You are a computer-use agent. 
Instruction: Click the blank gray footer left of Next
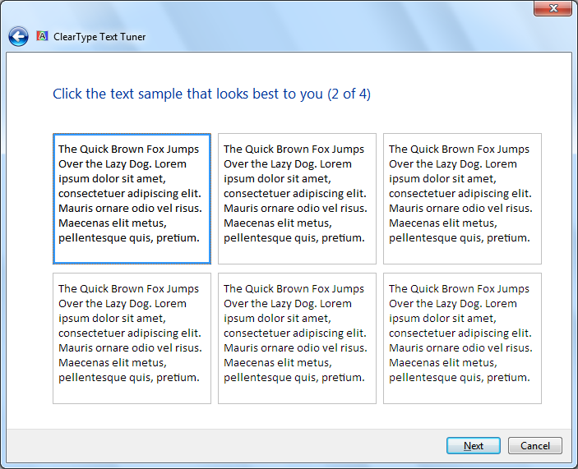[222, 446]
